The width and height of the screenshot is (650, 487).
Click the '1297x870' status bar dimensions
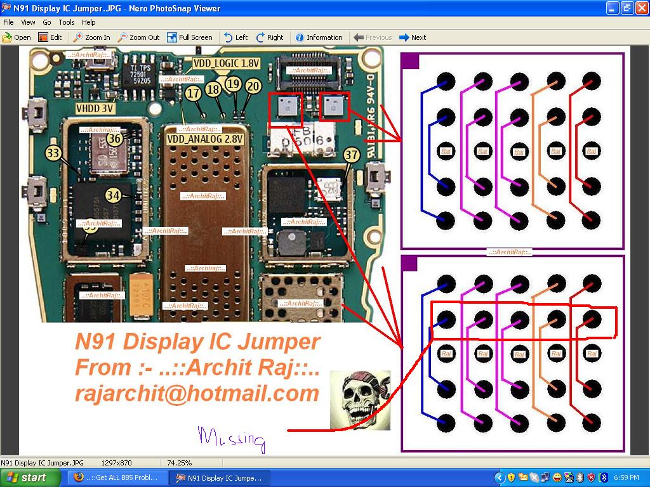pyautogui.click(x=117, y=463)
